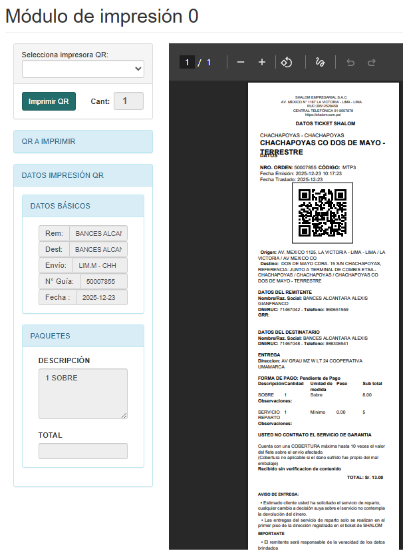Click the DESCRIPCIÓN text area
The width and height of the screenshot is (403, 553).
coord(82,393)
